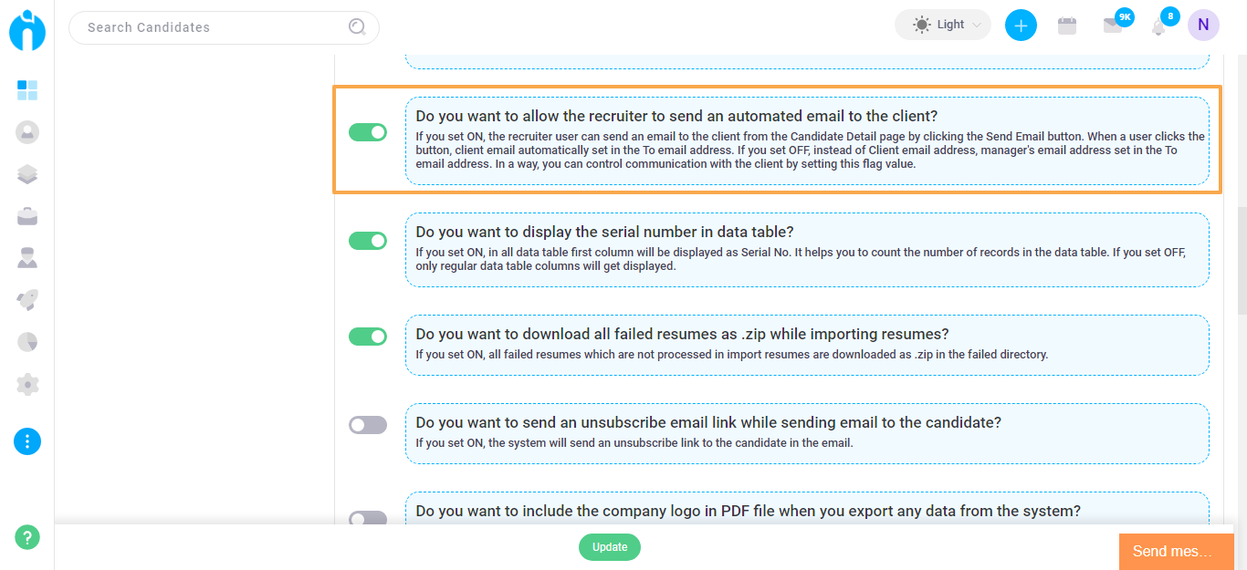The width and height of the screenshot is (1247, 570).
Task: Open mail inbox with 9K badge
Action: pos(1113,26)
